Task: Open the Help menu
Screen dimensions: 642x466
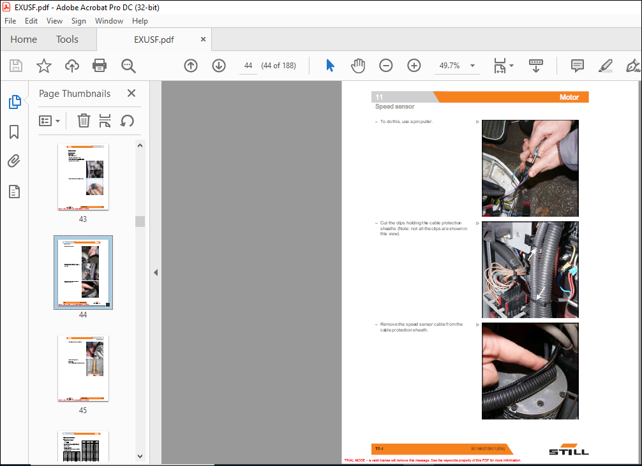Action: point(140,21)
